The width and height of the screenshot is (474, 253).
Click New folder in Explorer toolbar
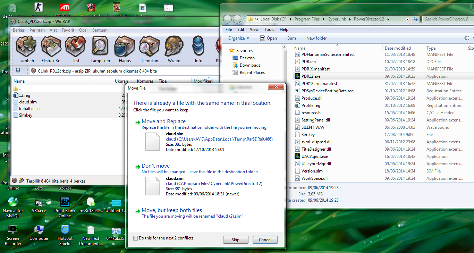click(316, 38)
